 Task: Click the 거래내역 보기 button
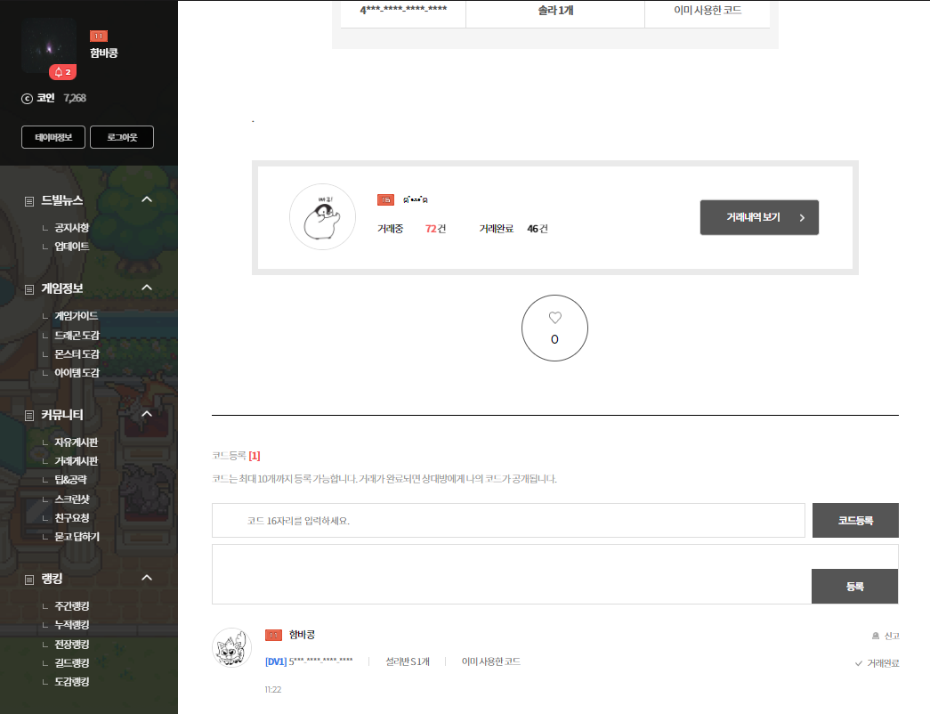coord(759,217)
